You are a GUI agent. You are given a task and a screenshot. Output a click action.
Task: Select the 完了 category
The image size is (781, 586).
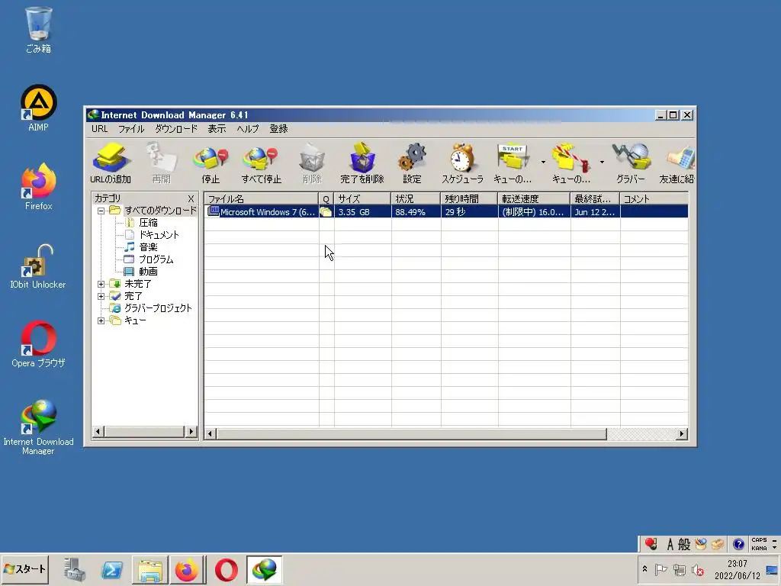pos(133,296)
